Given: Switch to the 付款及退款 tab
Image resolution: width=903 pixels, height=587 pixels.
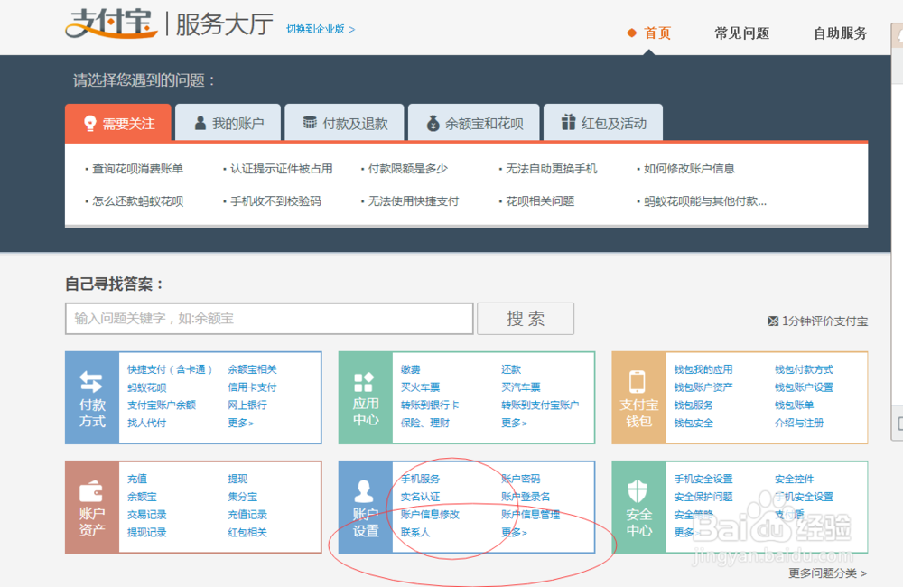Looking at the screenshot, I should point(344,123).
